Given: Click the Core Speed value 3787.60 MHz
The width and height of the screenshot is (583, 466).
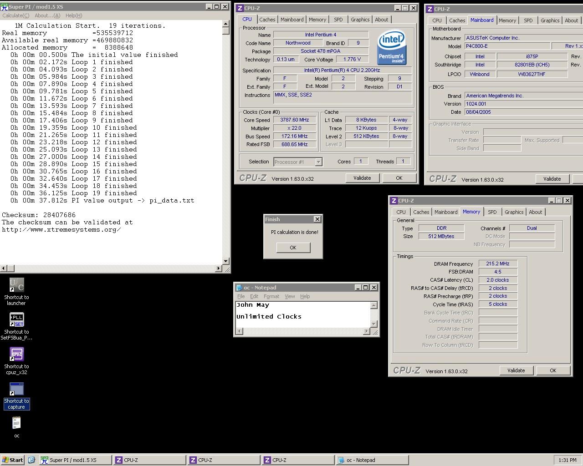Looking at the screenshot, I should click(295, 120).
